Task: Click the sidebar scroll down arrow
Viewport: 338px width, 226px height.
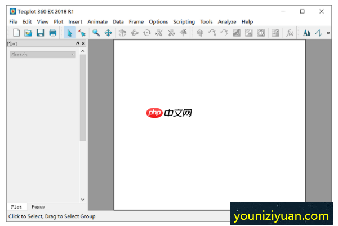Action: (x=83, y=200)
